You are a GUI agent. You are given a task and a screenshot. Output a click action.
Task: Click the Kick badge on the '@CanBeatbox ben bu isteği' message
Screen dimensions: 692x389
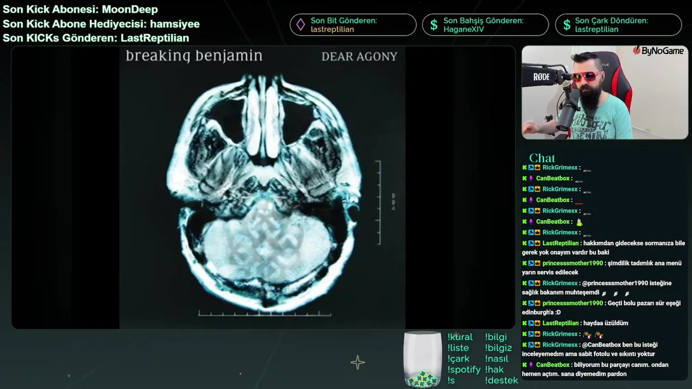[x=524, y=345]
